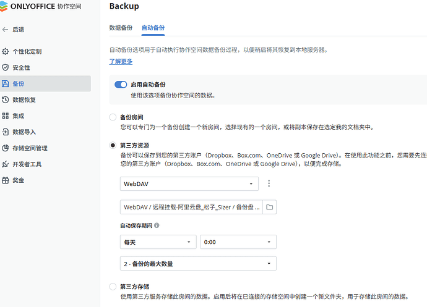Open three-dot menu next to WebDAV

[269, 183]
